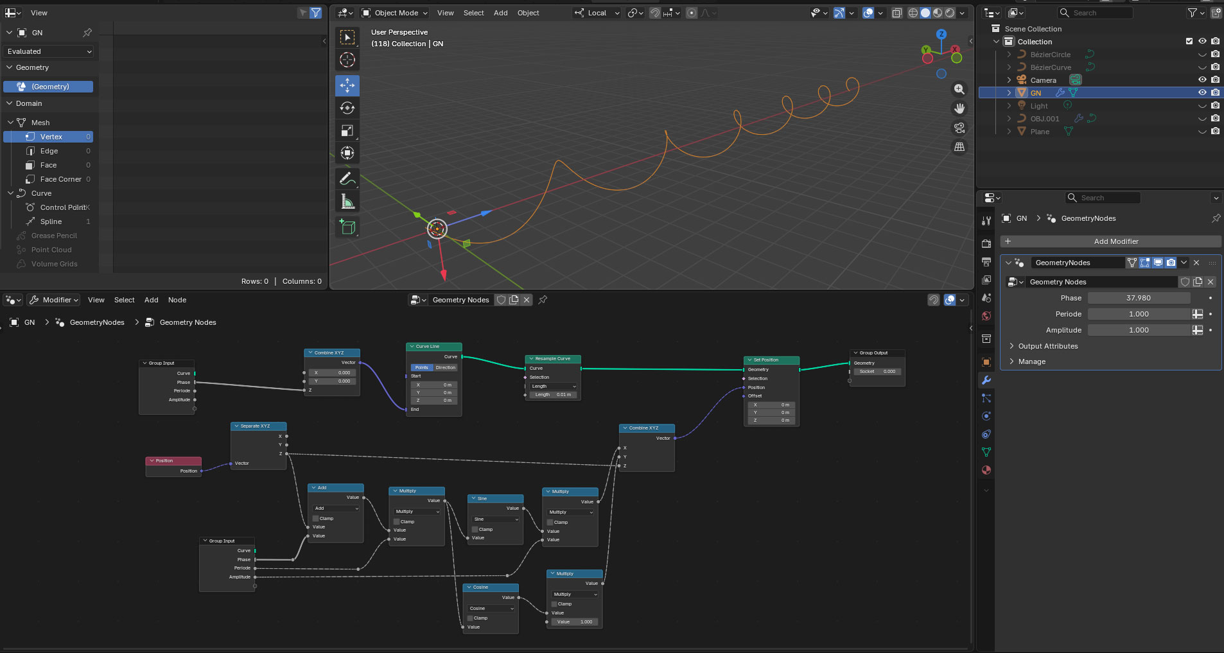The height and width of the screenshot is (653, 1224).
Task: Open the Add menu in node editor
Action: click(x=151, y=300)
